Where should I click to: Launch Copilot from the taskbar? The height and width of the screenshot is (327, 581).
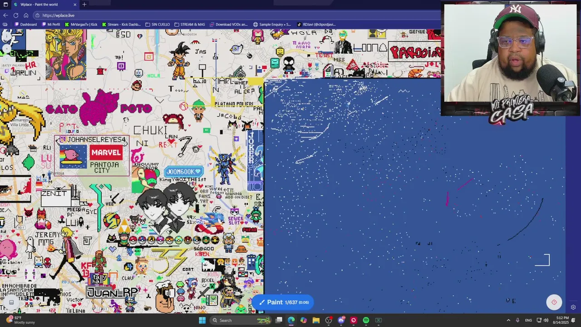[303, 320]
